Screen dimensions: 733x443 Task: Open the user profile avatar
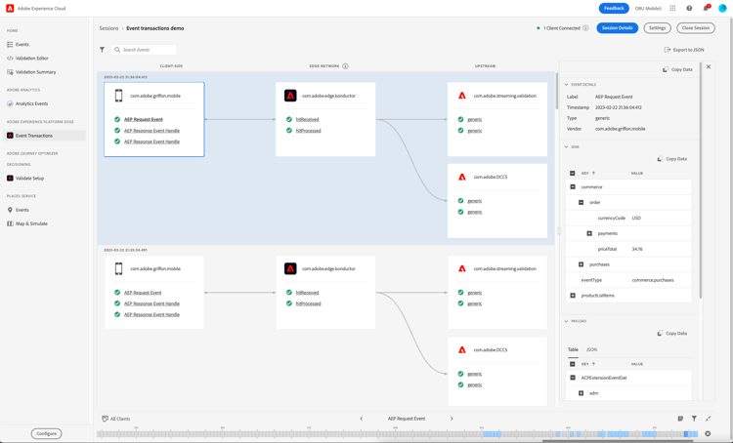(722, 8)
